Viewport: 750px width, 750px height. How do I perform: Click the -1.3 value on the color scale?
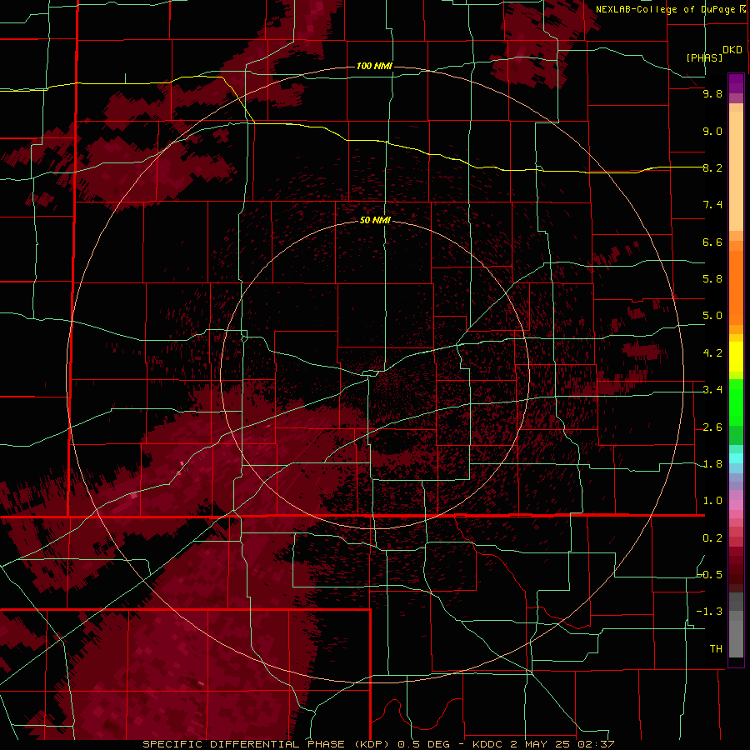click(x=710, y=612)
